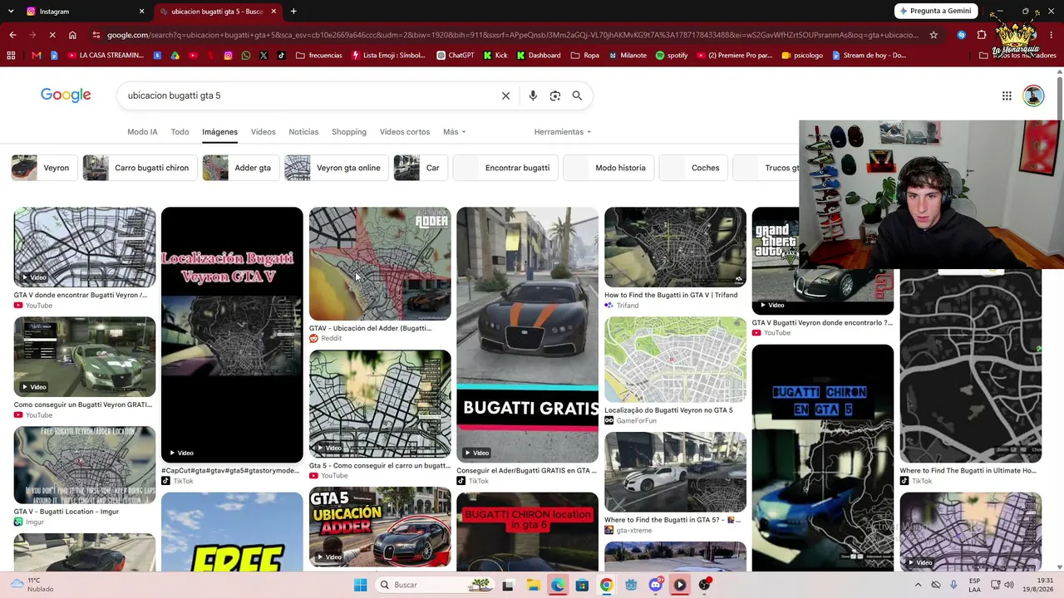1064x598 pixels.
Task: Stop loading the page
Action: pyautogui.click(x=52, y=35)
